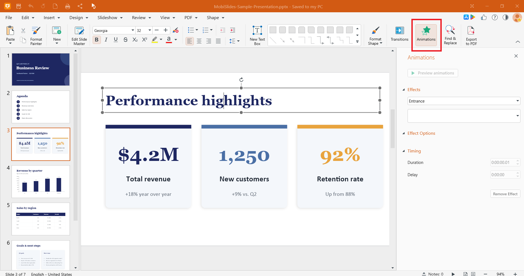Open Find & Replace
The image size is (524, 276).
pyautogui.click(x=450, y=35)
